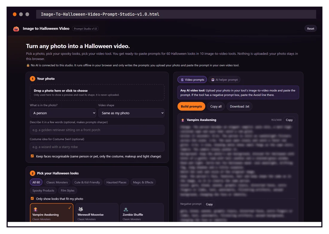The image size is (329, 234).
Task: Select the Werewolf Moonrise look card
Action: (x=97, y=213)
